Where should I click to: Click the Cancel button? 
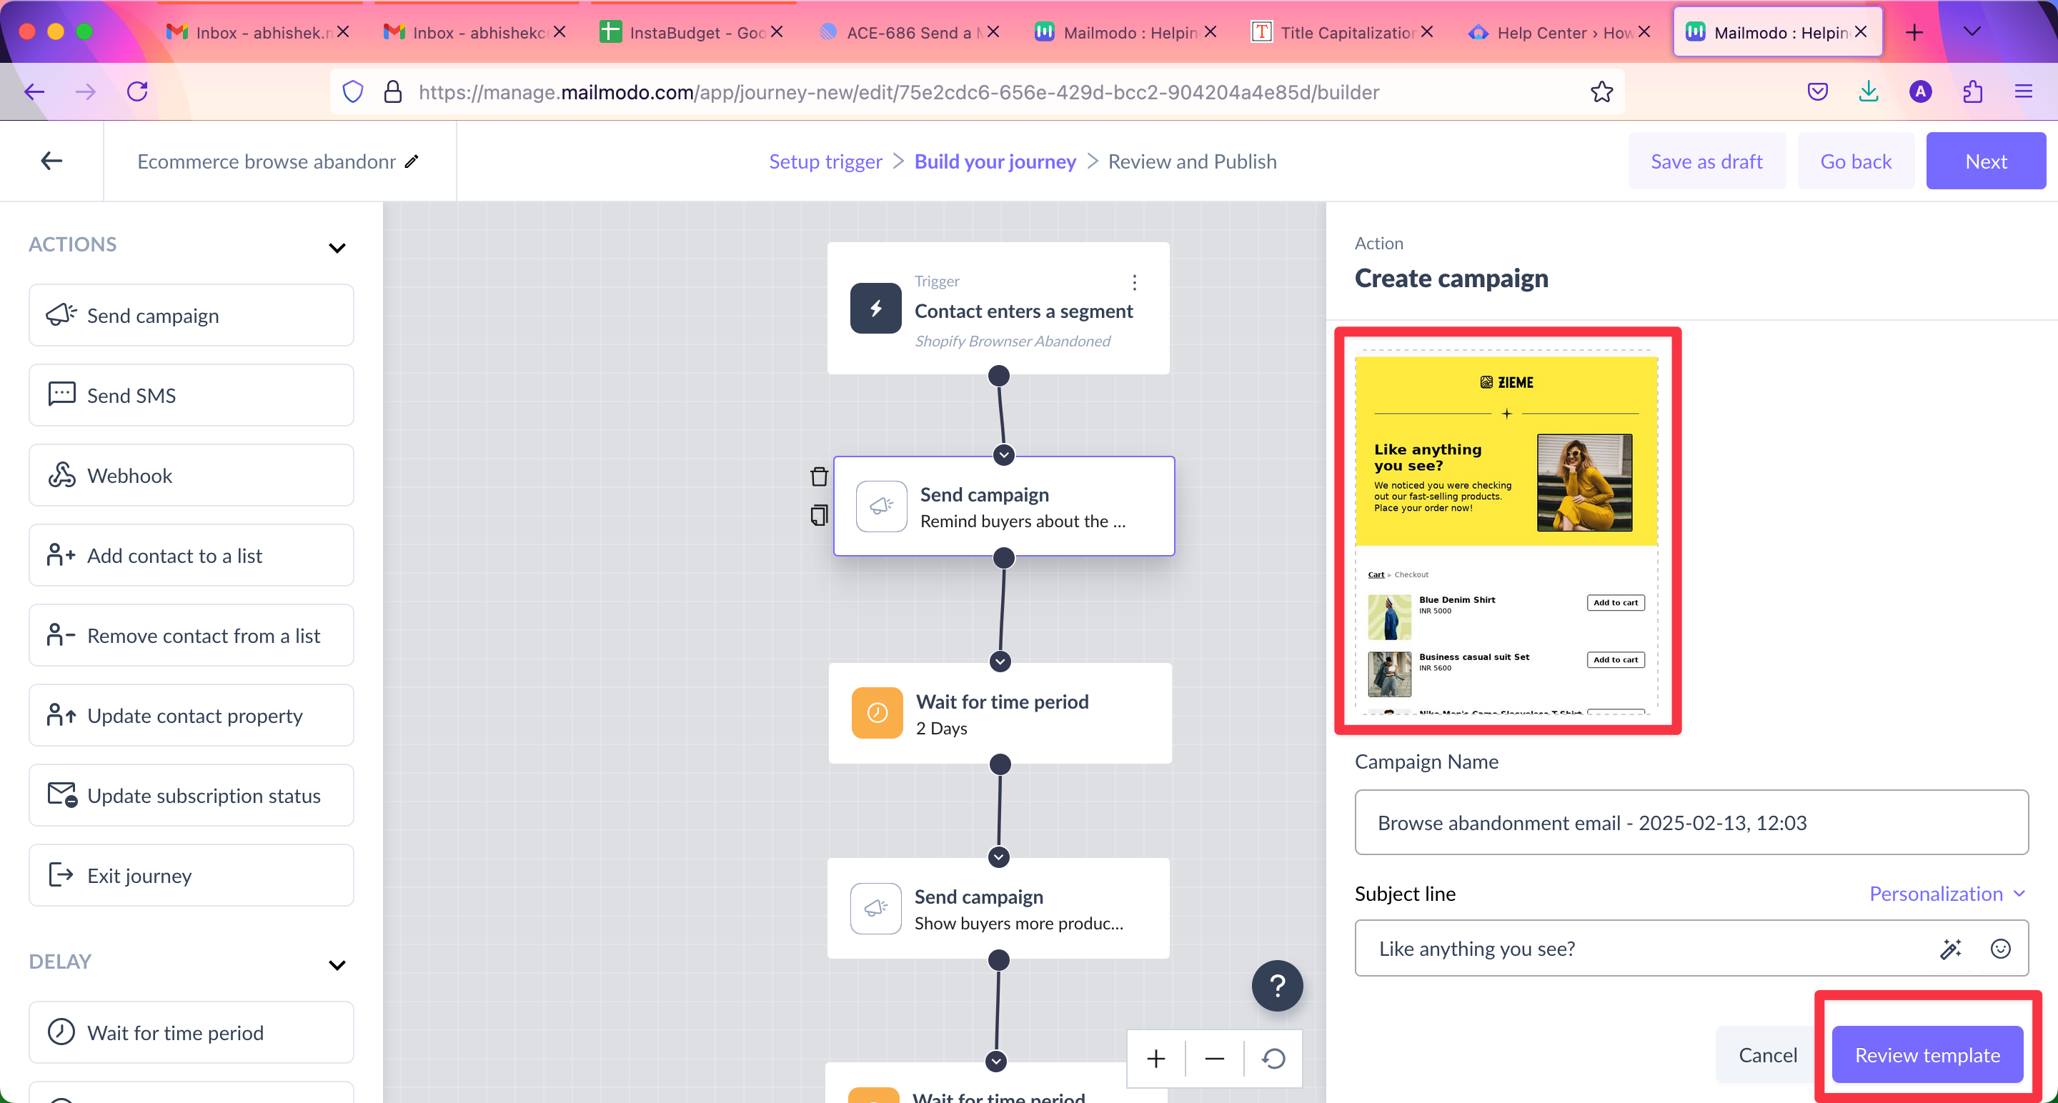[1767, 1055]
